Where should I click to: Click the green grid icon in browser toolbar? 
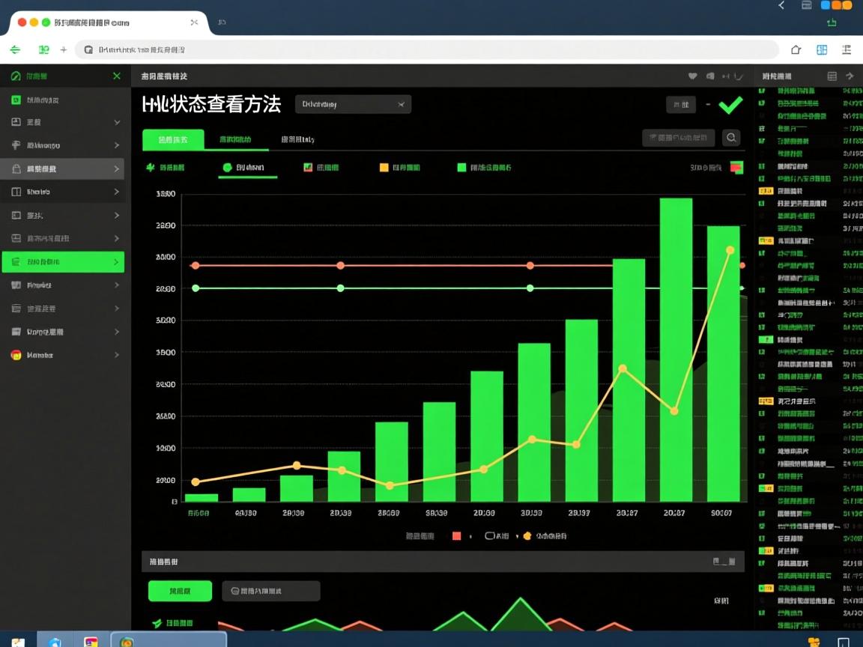pyautogui.click(x=822, y=50)
